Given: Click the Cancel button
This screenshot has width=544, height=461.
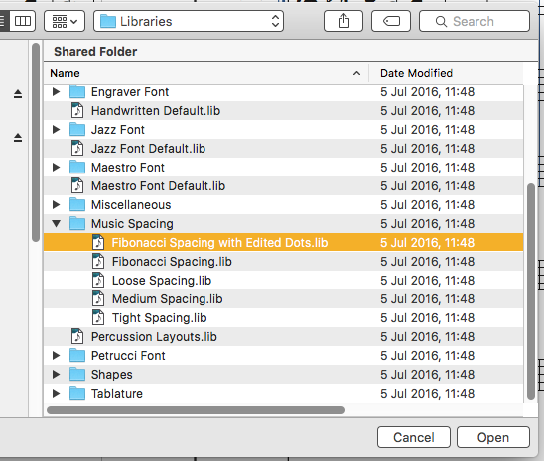Looking at the screenshot, I should (x=414, y=437).
